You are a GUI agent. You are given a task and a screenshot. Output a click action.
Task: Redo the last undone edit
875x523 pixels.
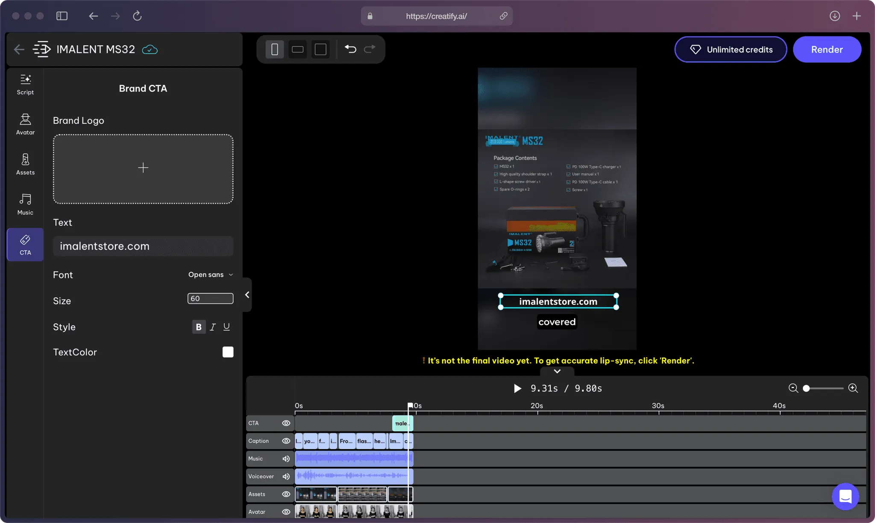click(370, 49)
